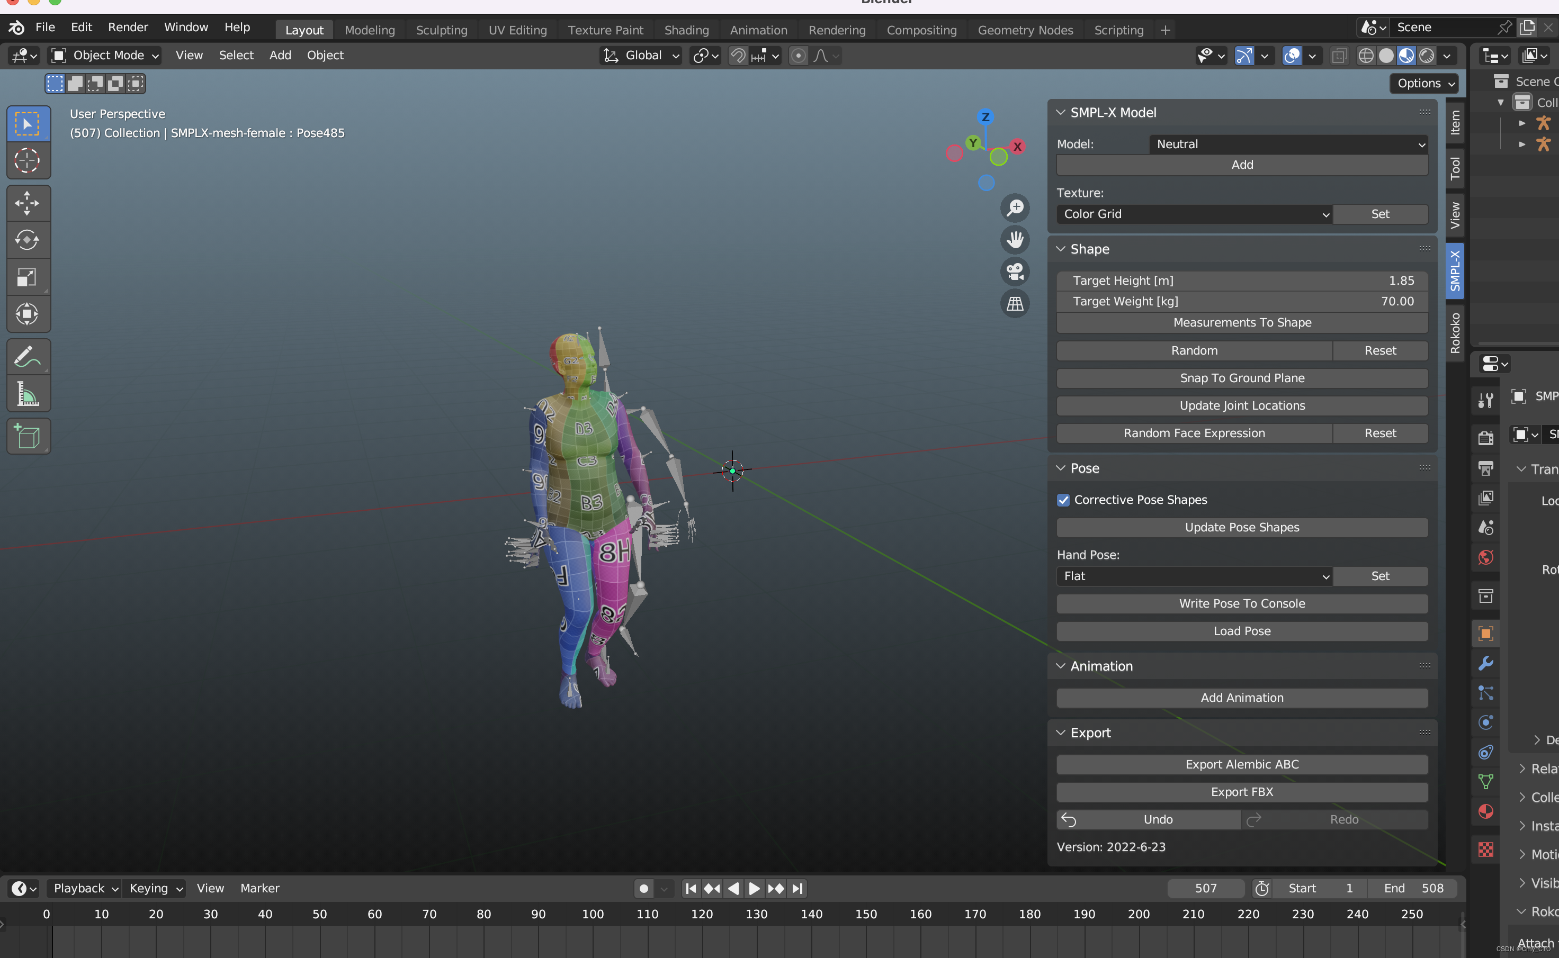The width and height of the screenshot is (1559, 958).
Task: Click Export FBX button
Action: 1243,791
